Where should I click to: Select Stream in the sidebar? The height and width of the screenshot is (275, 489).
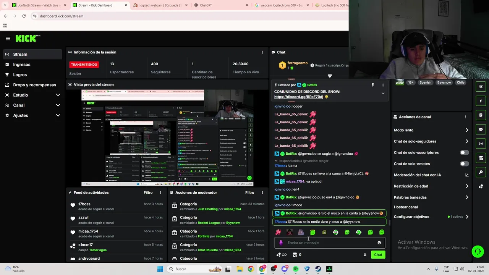point(32,54)
